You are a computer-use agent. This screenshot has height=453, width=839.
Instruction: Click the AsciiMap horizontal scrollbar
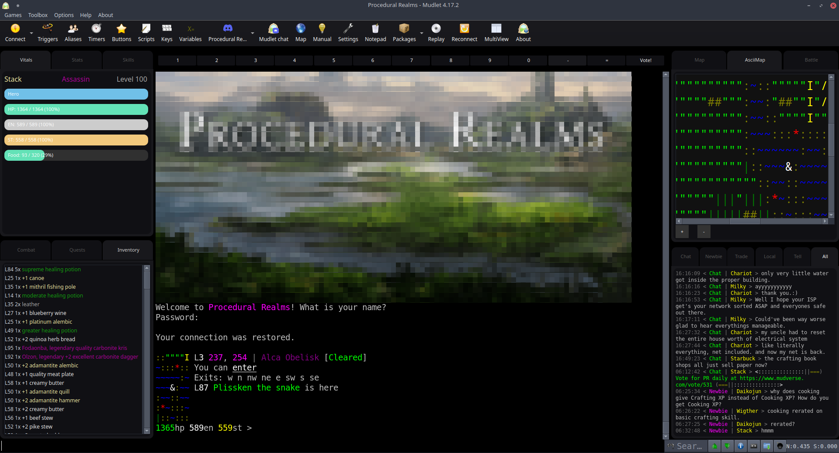tap(752, 221)
